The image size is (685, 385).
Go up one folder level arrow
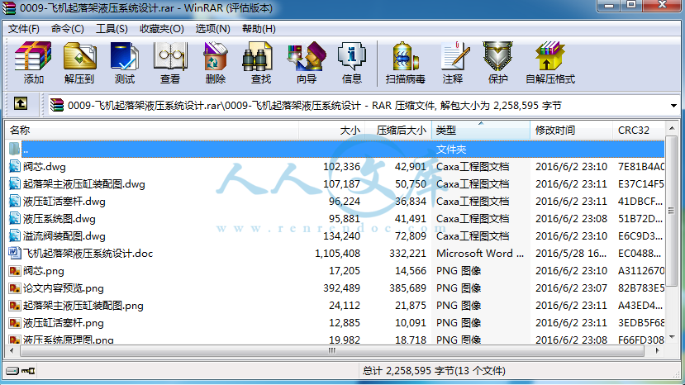21,104
